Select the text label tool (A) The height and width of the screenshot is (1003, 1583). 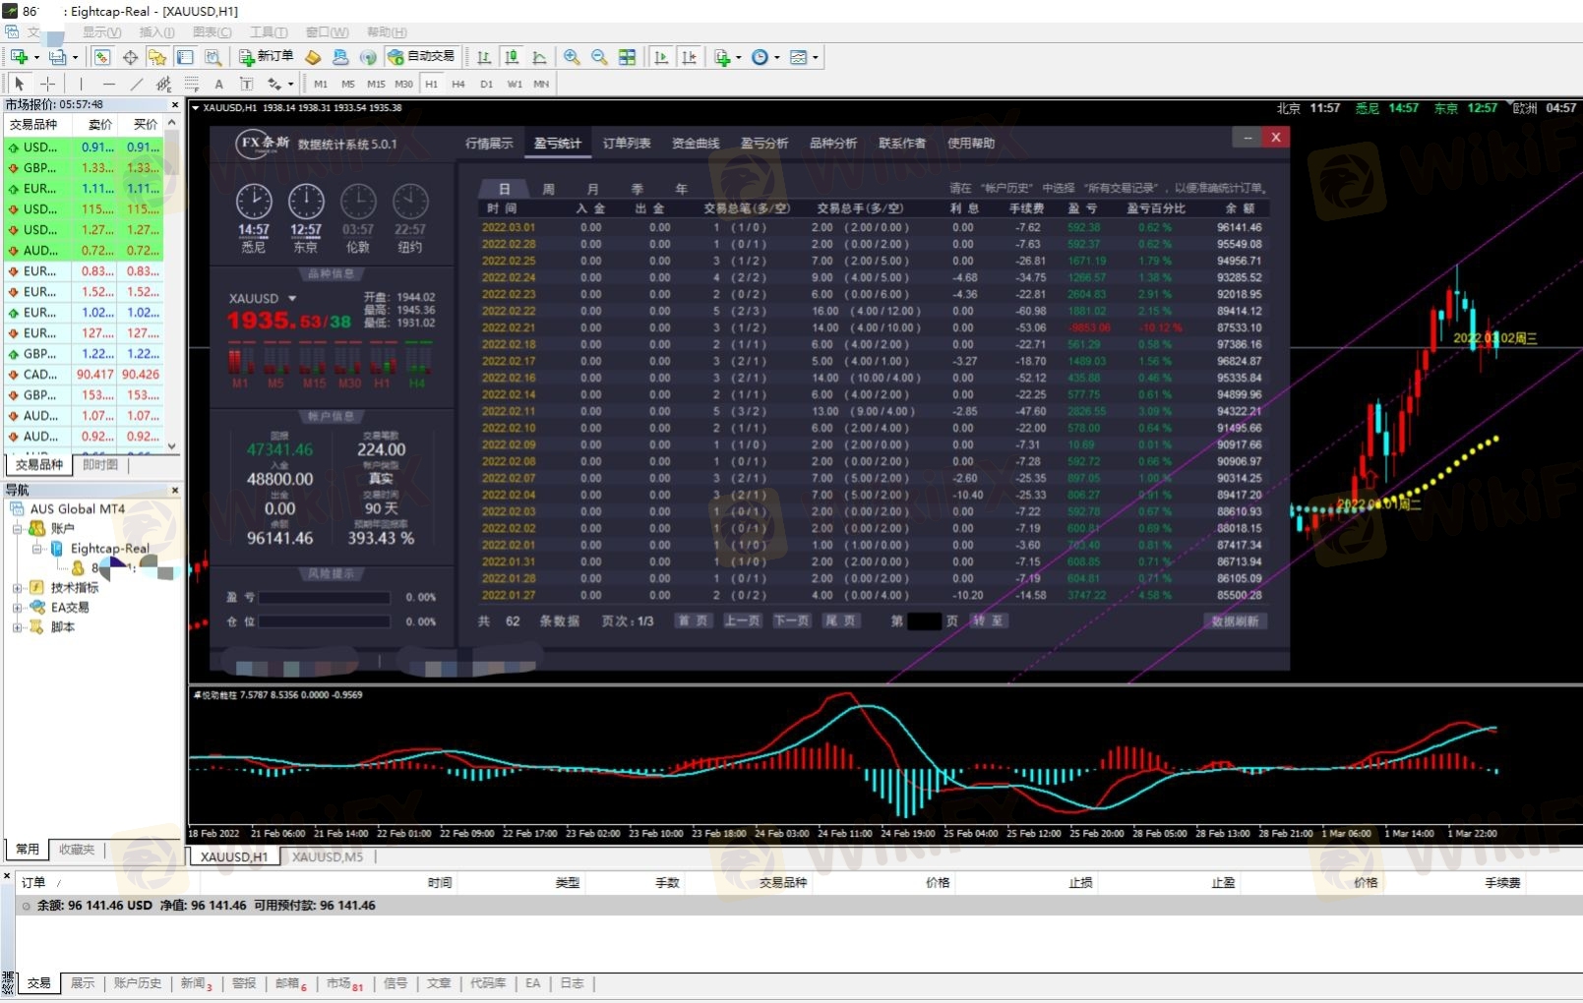pyautogui.click(x=218, y=85)
